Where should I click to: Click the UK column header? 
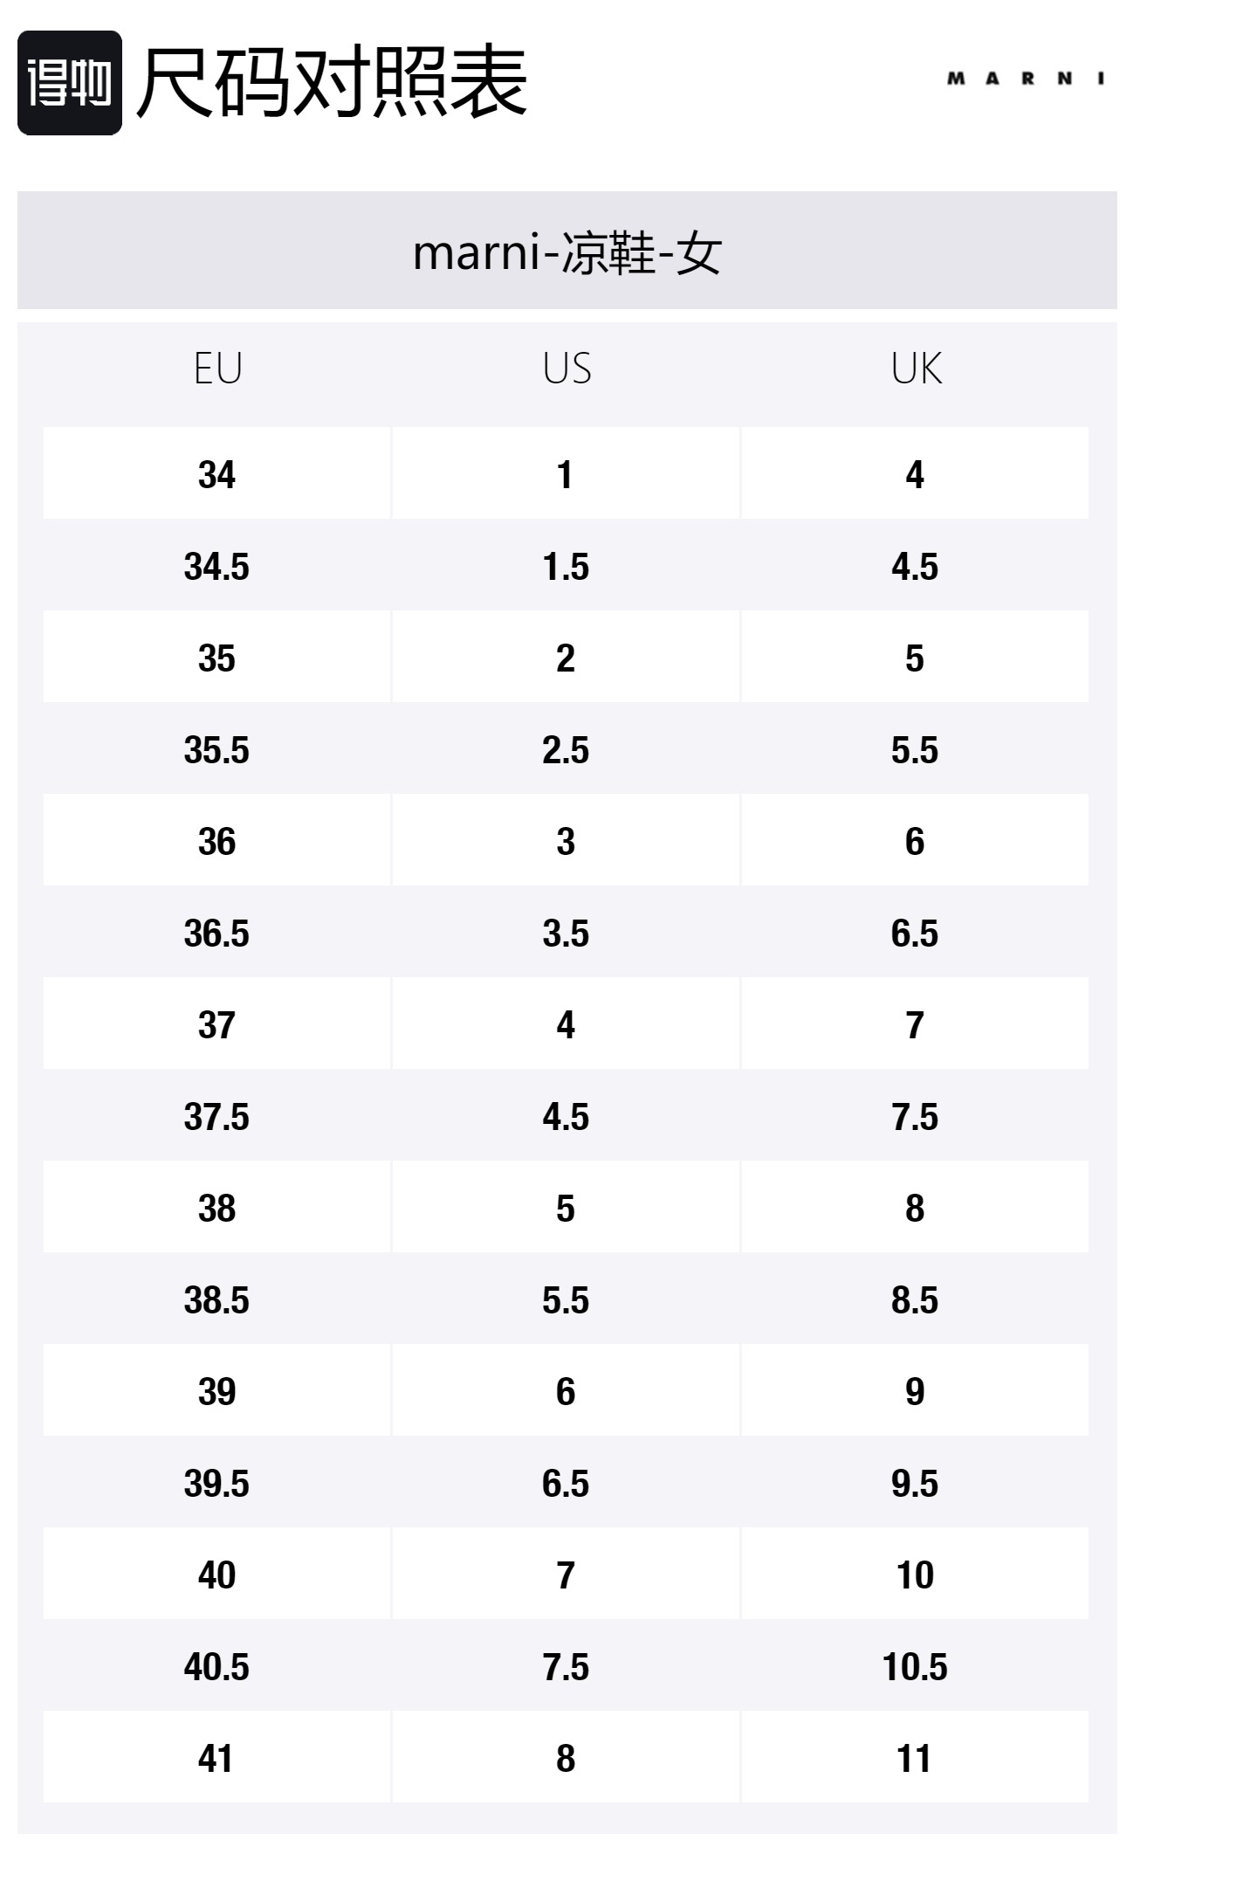click(916, 369)
